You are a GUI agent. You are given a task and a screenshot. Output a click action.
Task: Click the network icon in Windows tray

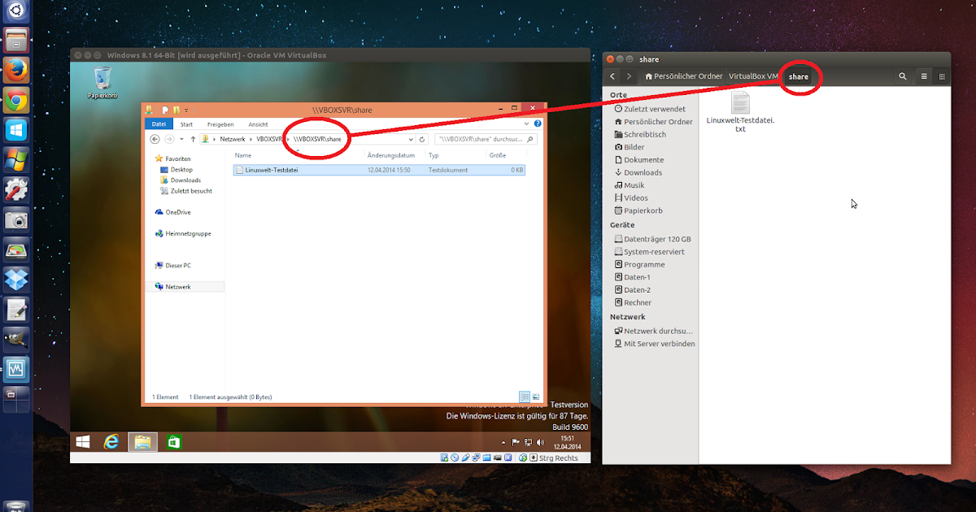click(x=527, y=442)
